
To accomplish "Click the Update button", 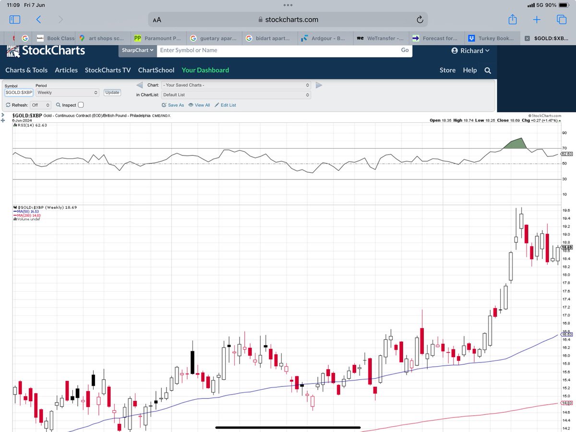I will 112,92.
